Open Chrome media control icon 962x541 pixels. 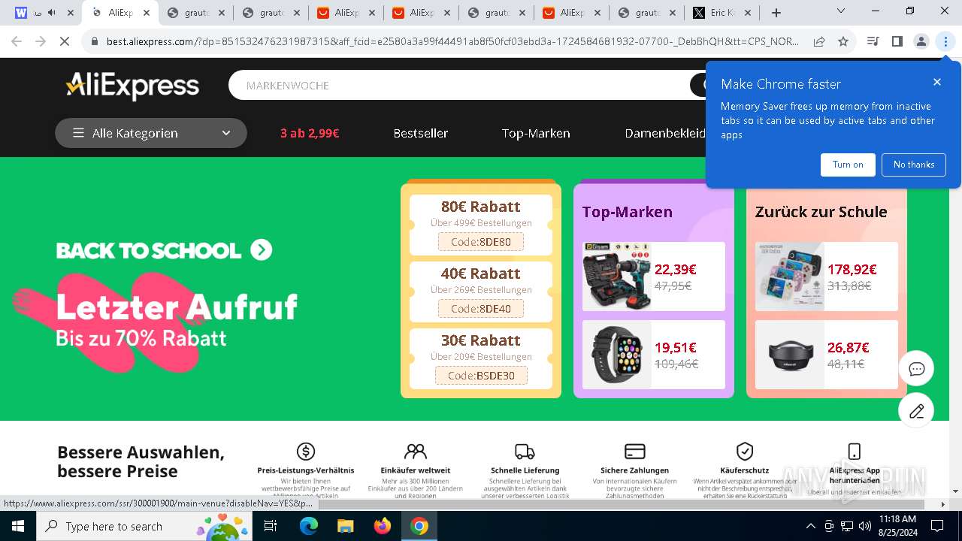873,42
